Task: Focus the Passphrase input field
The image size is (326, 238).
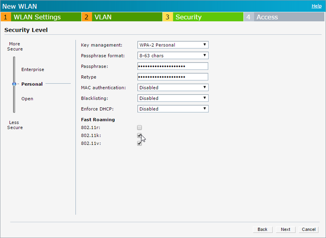Action: coord(173,66)
